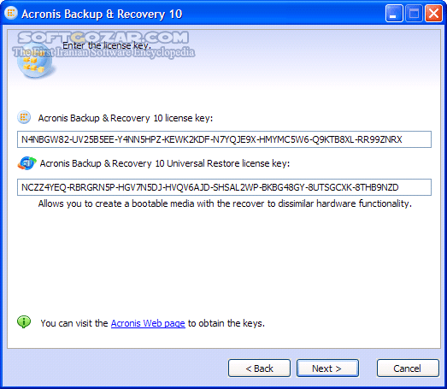Cancel the license key setup
The width and height of the screenshot is (447, 389).
(x=408, y=368)
